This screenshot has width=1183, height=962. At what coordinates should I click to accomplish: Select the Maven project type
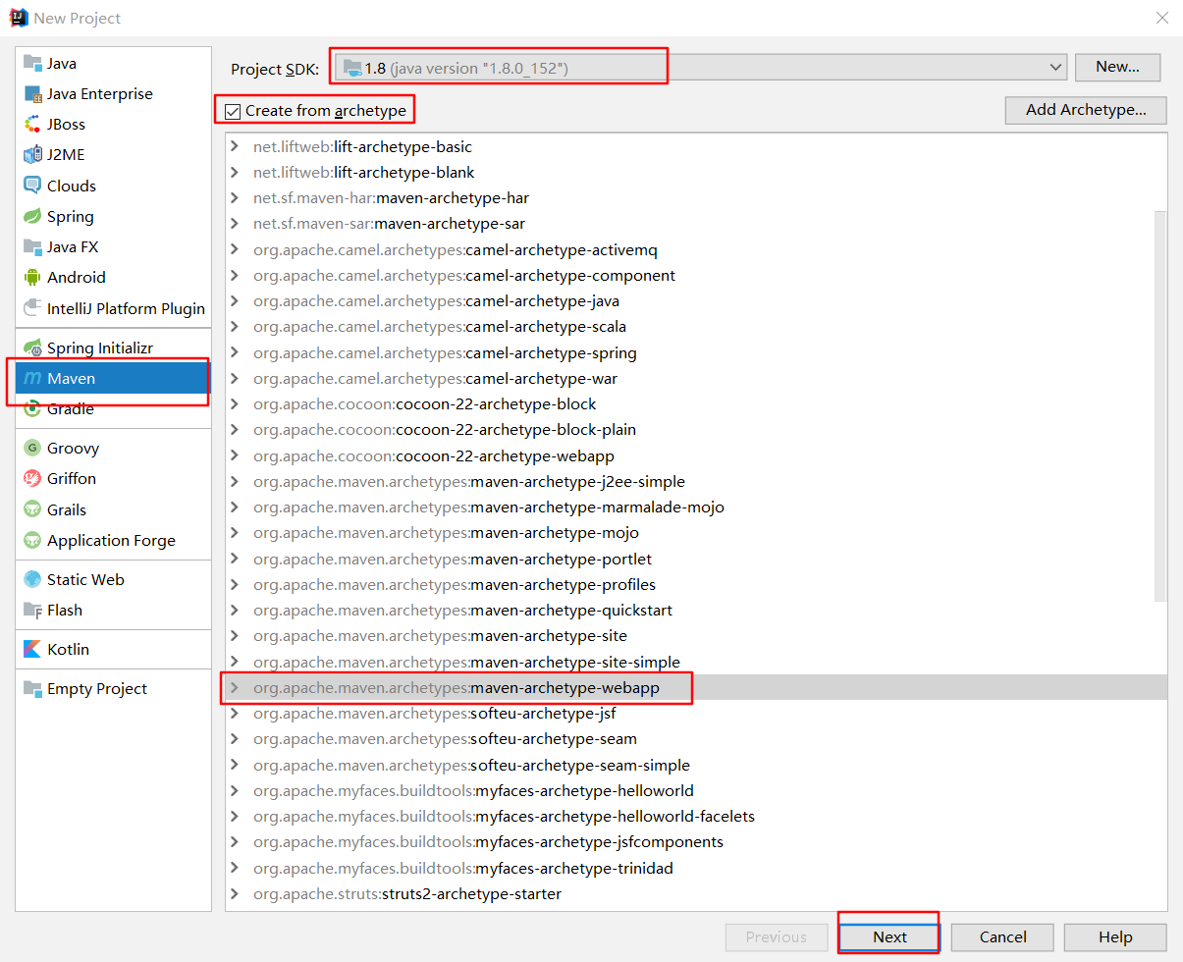(113, 378)
